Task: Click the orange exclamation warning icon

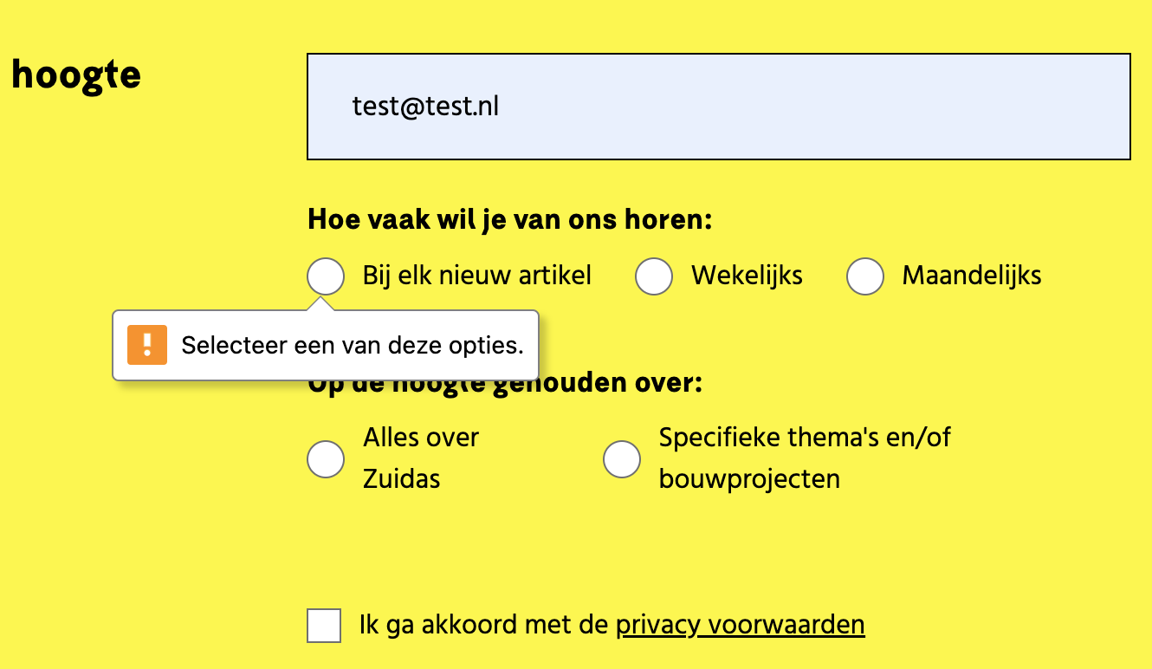Action: coord(147,345)
